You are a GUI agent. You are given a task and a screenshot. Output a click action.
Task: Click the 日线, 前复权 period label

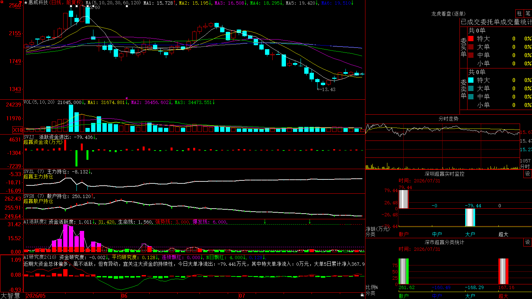pyautogui.click(x=66, y=3)
